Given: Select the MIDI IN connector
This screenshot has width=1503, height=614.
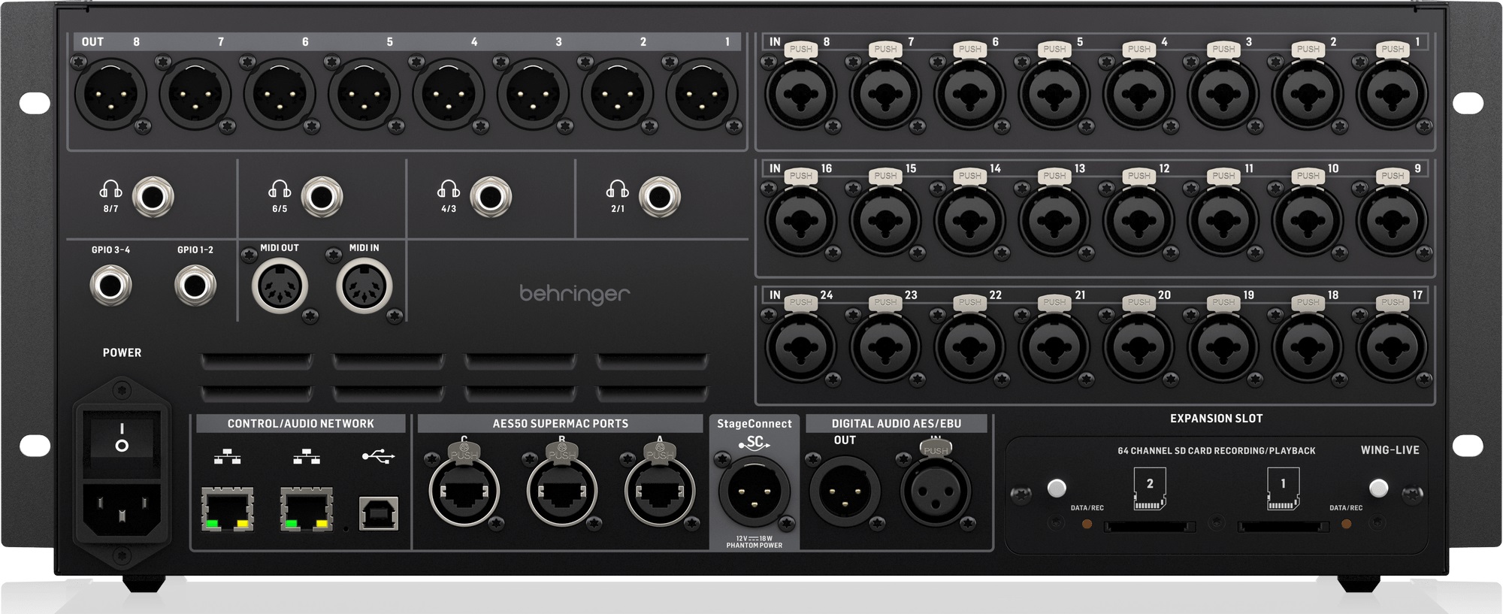Looking at the screenshot, I should [x=364, y=286].
